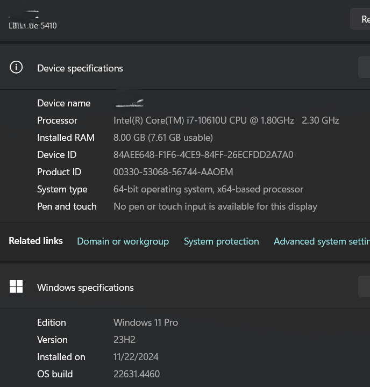The height and width of the screenshot is (387, 370).
Task: Click the Device ID value text
Action: click(203, 155)
